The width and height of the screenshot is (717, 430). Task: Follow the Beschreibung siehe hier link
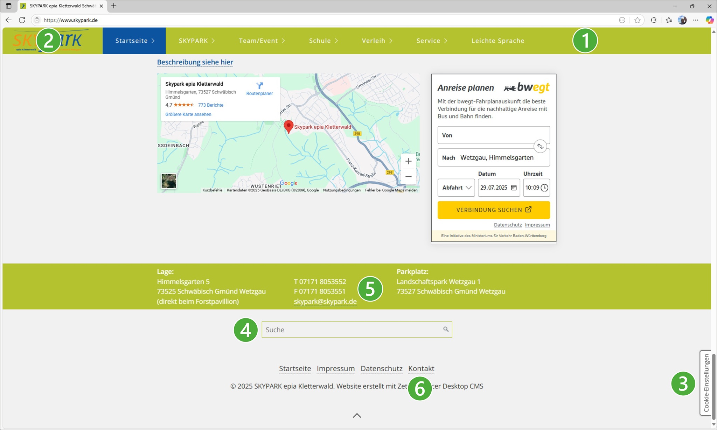point(195,62)
